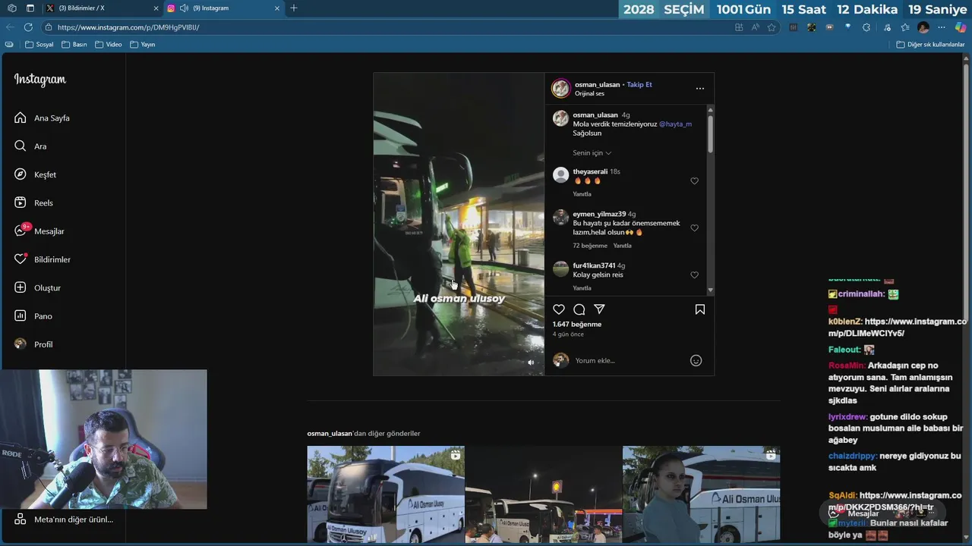This screenshot has height=546, width=972.
Task: Expand the Senin için comment filter
Action: [x=592, y=153]
